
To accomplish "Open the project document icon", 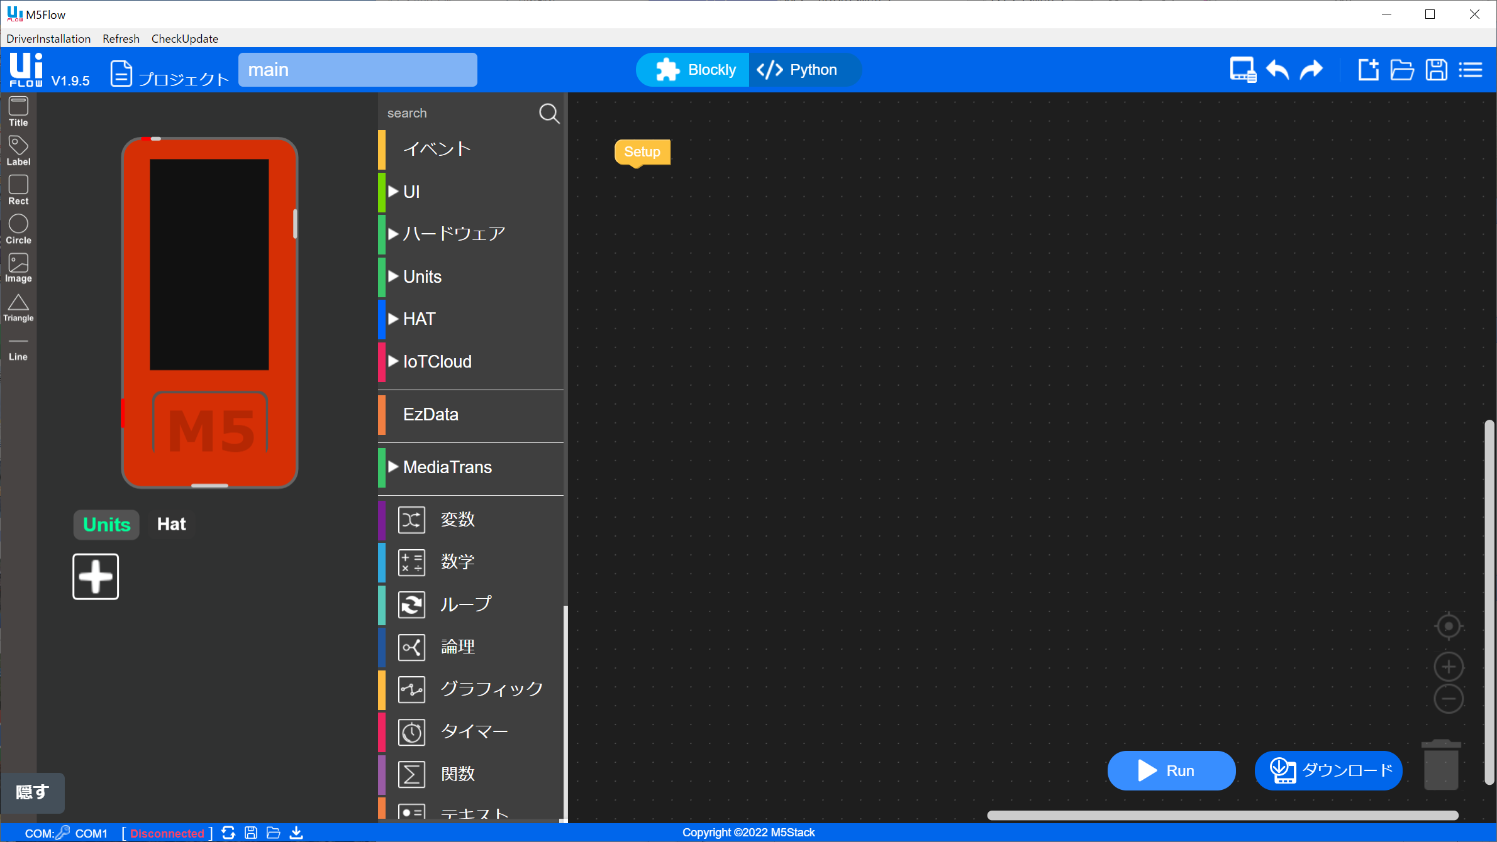I will click(121, 73).
